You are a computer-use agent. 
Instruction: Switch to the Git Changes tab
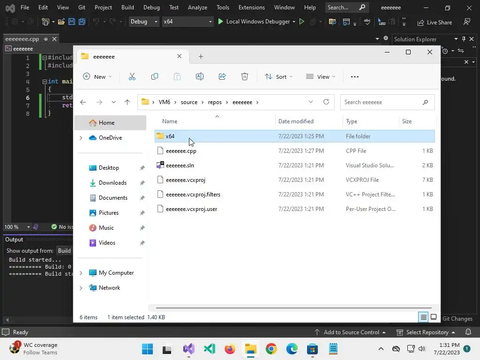pos(457,319)
